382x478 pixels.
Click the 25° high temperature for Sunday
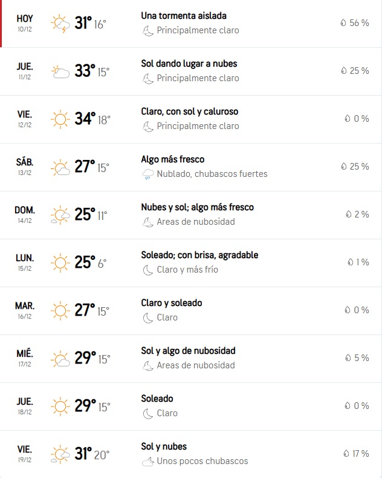[x=85, y=214]
